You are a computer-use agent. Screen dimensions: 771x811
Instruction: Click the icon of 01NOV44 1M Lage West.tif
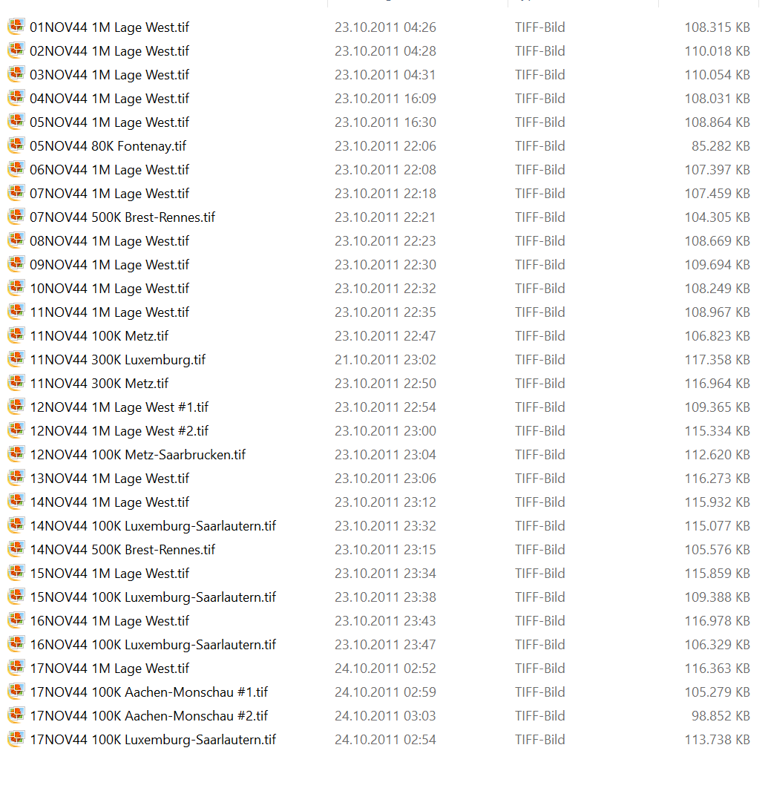(x=16, y=27)
